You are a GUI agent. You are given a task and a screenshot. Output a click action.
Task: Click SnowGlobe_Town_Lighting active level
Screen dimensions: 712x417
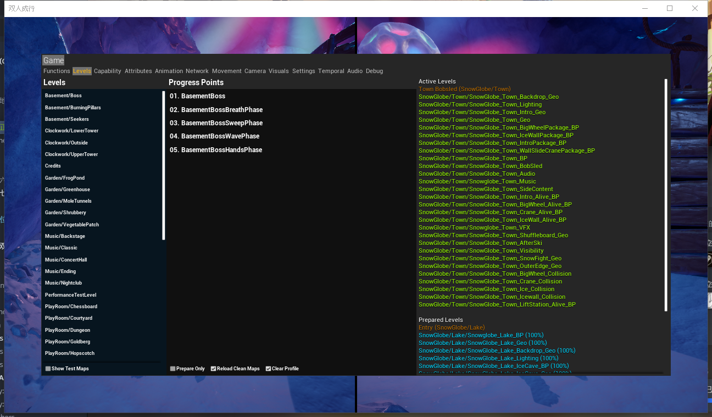(480, 104)
